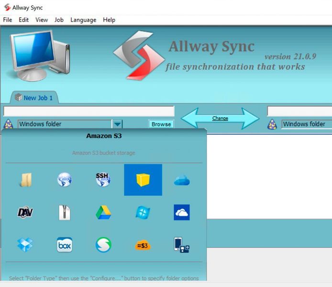
Task: Choose the Google Drive folder type icon
Action: 103,212
